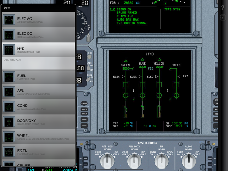Click the RAT label on HYD page
This screenshot has height=171, width=228.
(x=185, y=76)
